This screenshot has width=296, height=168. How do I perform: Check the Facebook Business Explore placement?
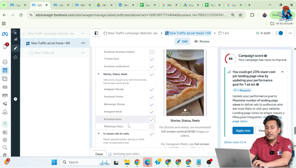pos(152,52)
